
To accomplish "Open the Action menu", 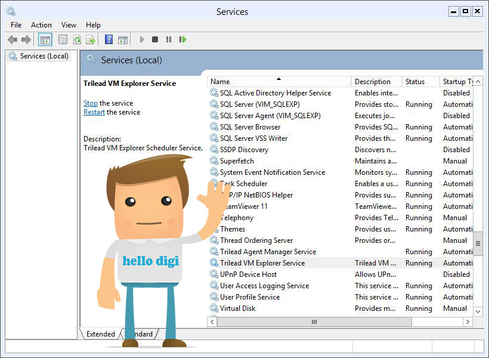I will [41, 25].
